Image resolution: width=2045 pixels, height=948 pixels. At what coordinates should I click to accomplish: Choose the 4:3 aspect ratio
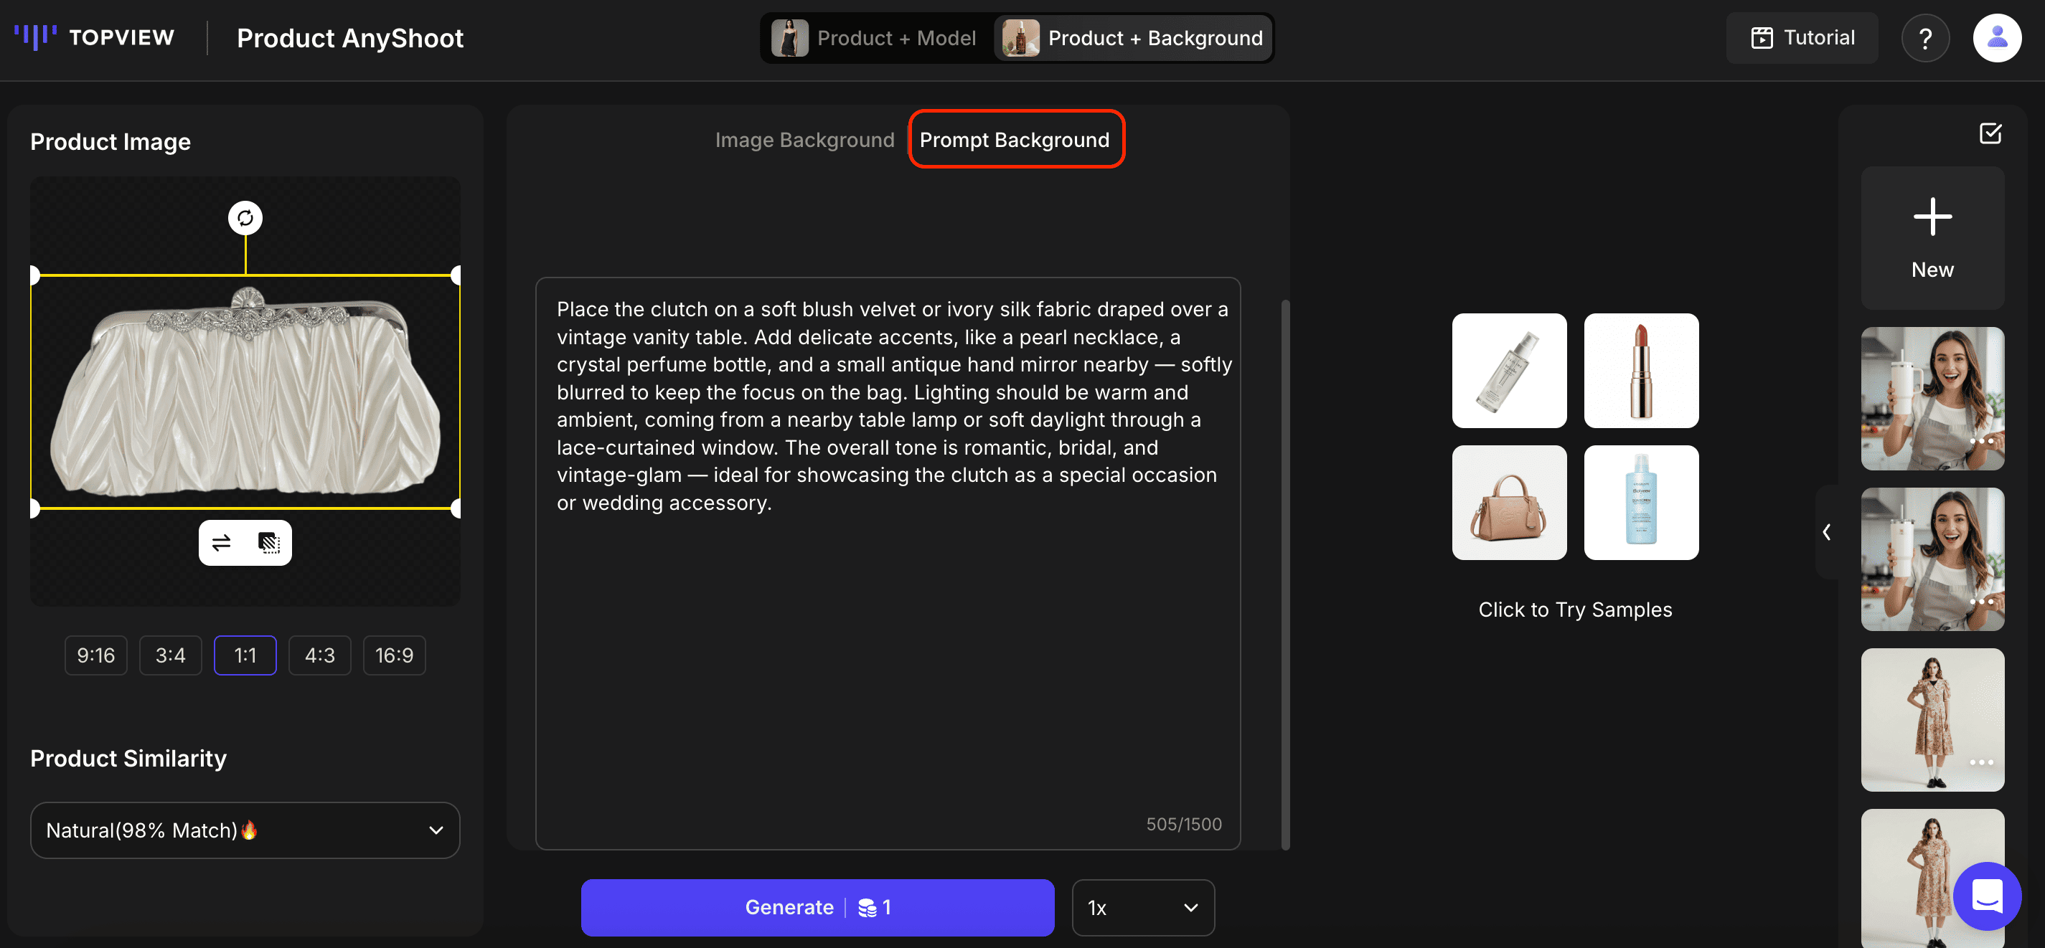coord(319,655)
